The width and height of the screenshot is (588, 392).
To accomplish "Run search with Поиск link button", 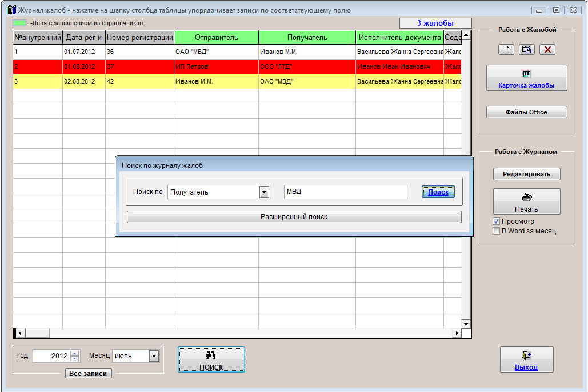I will tap(438, 192).
